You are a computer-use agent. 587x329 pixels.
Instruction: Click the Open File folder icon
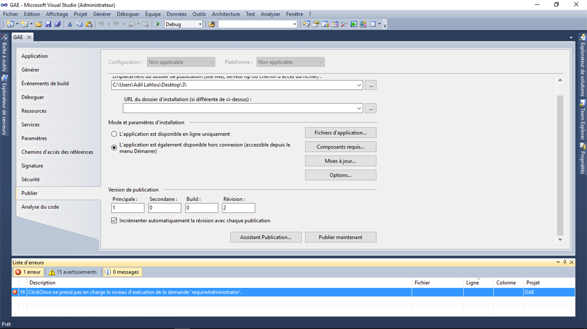[x=38, y=24]
